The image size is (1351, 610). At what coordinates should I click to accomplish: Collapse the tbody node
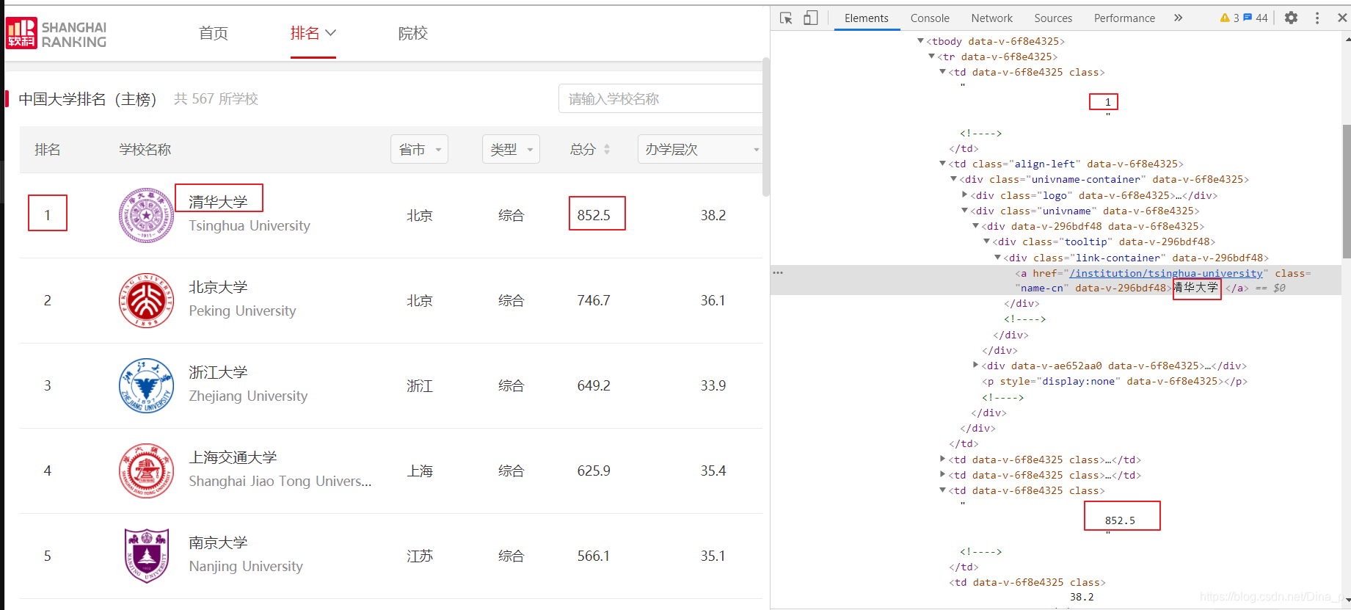(920, 41)
